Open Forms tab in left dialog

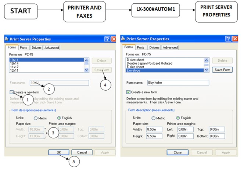click(x=12, y=47)
